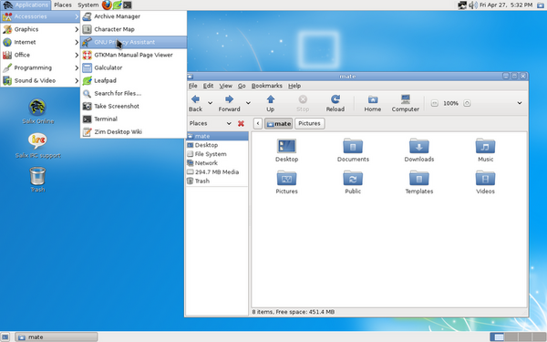Select the Pictures folder icon
The height and width of the screenshot is (342, 547).
[286, 182]
